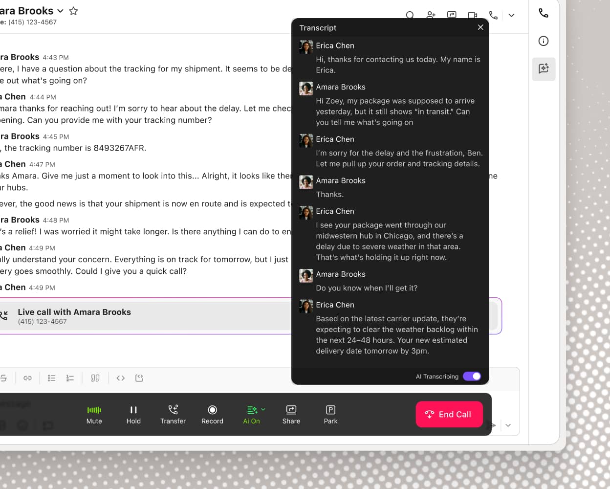Click the Ai On button
Image resolution: width=610 pixels, height=489 pixels.
point(251,415)
